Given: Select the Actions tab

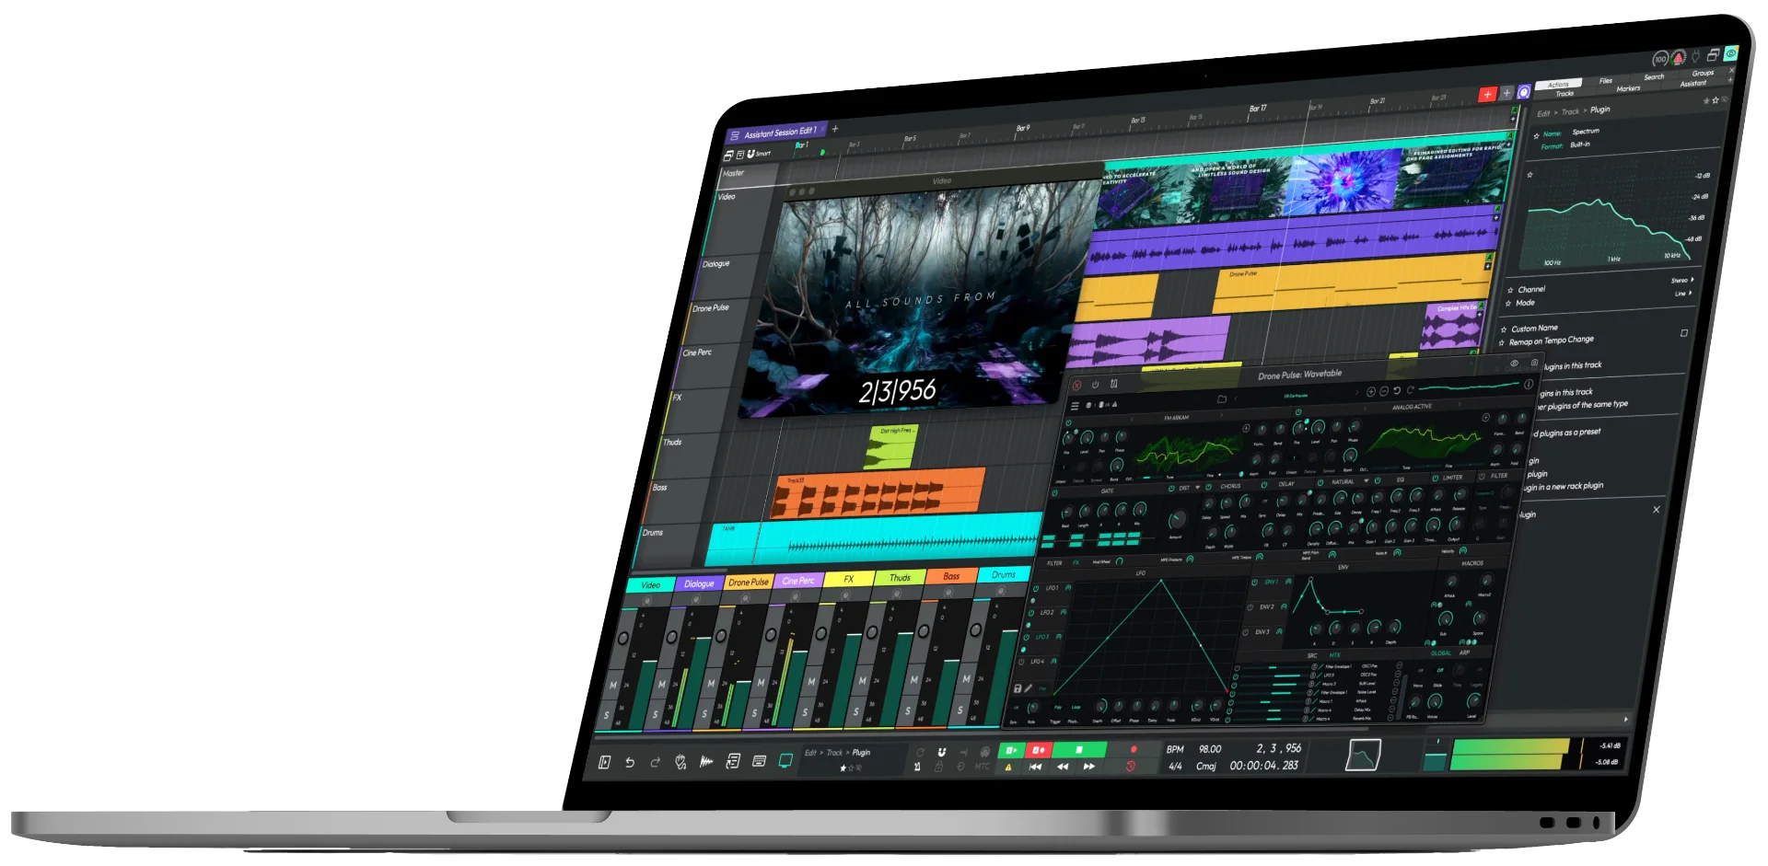Looking at the screenshot, I should click(1558, 85).
